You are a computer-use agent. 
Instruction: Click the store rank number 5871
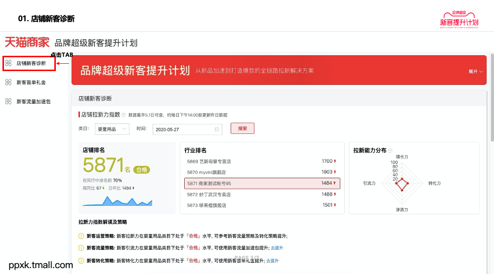tap(103, 165)
